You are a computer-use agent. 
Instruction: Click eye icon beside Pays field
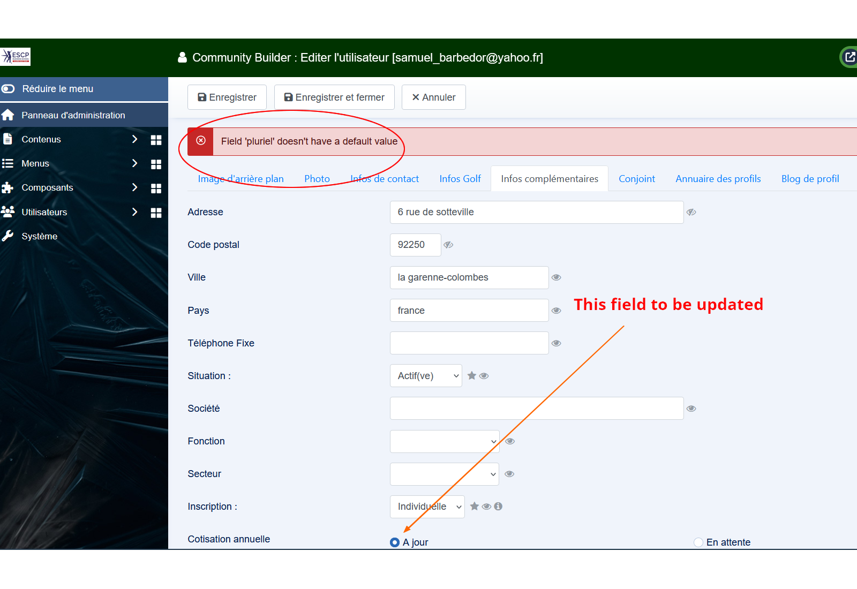557,311
